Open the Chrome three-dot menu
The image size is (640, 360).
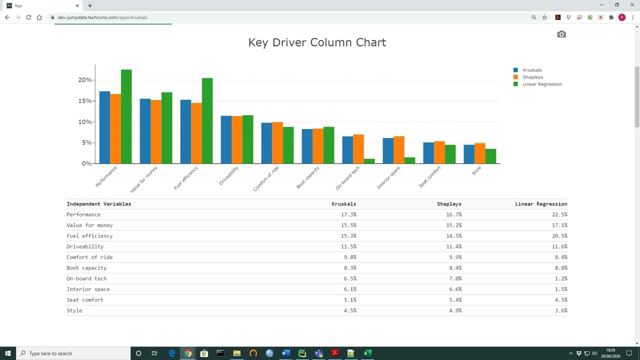pyautogui.click(x=632, y=17)
